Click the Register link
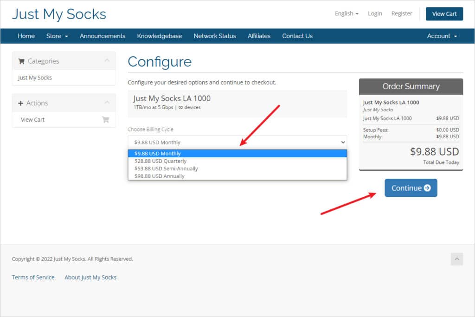The width and height of the screenshot is (475, 317). (x=402, y=13)
